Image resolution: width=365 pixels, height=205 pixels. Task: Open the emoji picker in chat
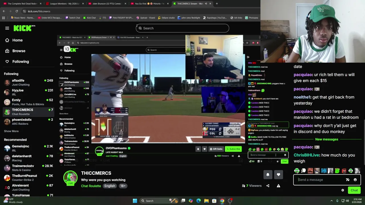(355, 180)
